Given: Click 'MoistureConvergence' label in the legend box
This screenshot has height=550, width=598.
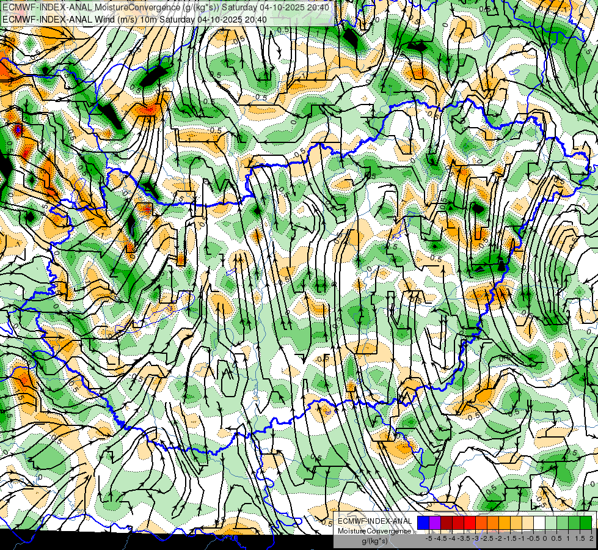Looking at the screenshot, I should 374,531.
